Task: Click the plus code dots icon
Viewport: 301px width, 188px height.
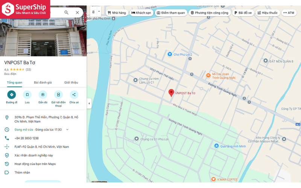Action: click(x=7, y=147)
